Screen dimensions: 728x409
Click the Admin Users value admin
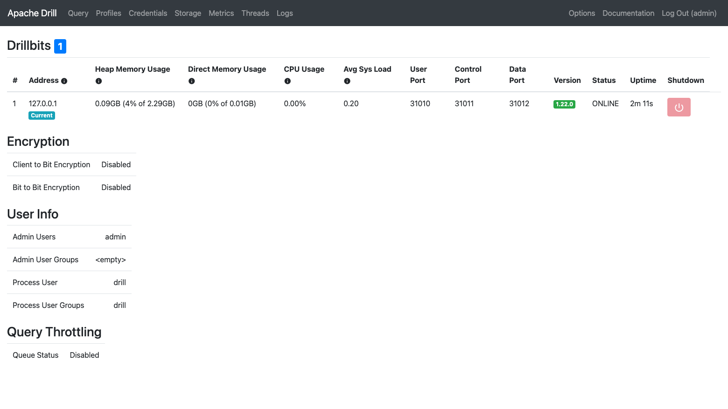coord(115,237)
